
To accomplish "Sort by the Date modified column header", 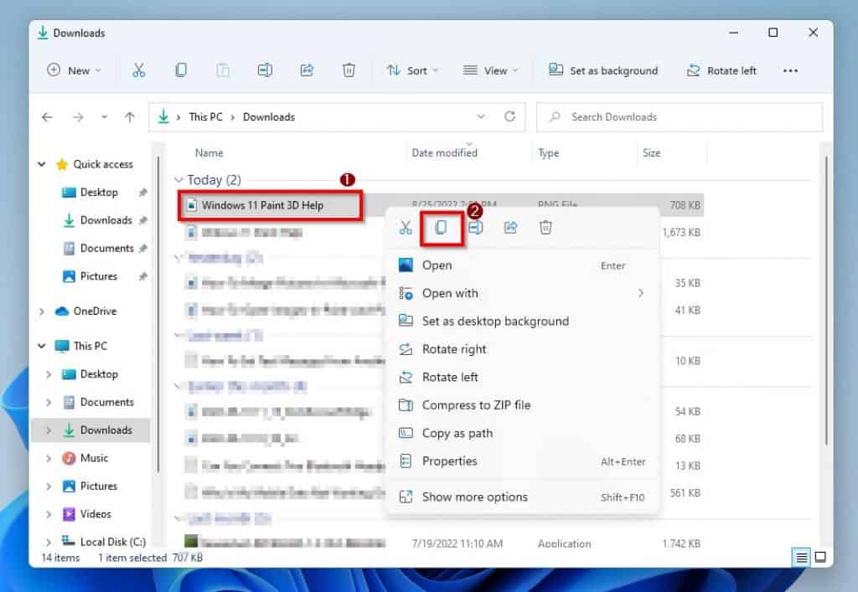I will click(444, 153).
